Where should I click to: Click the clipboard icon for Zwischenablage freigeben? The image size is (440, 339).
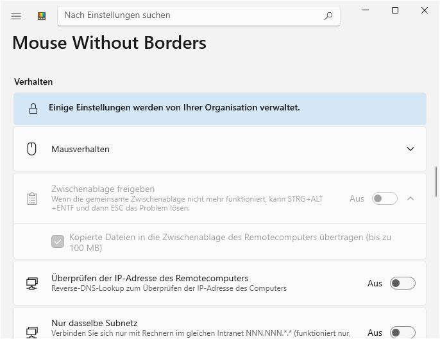32,198
